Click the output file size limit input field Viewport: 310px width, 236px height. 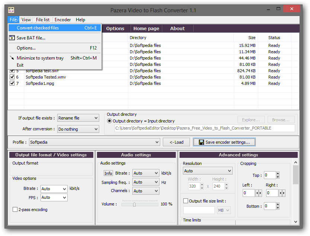pyautogui.click(x=199, y=210)
